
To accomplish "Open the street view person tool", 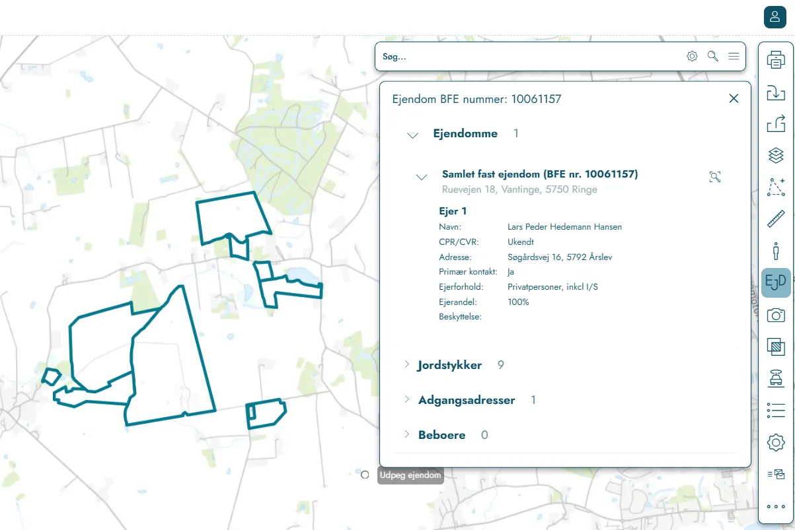I will (776, 251).
